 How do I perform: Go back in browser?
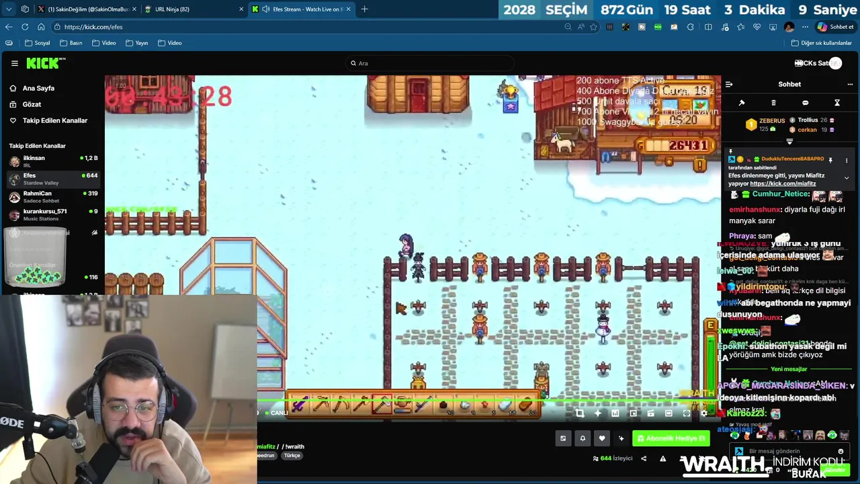pyautogui.click(x=8, y=27)
